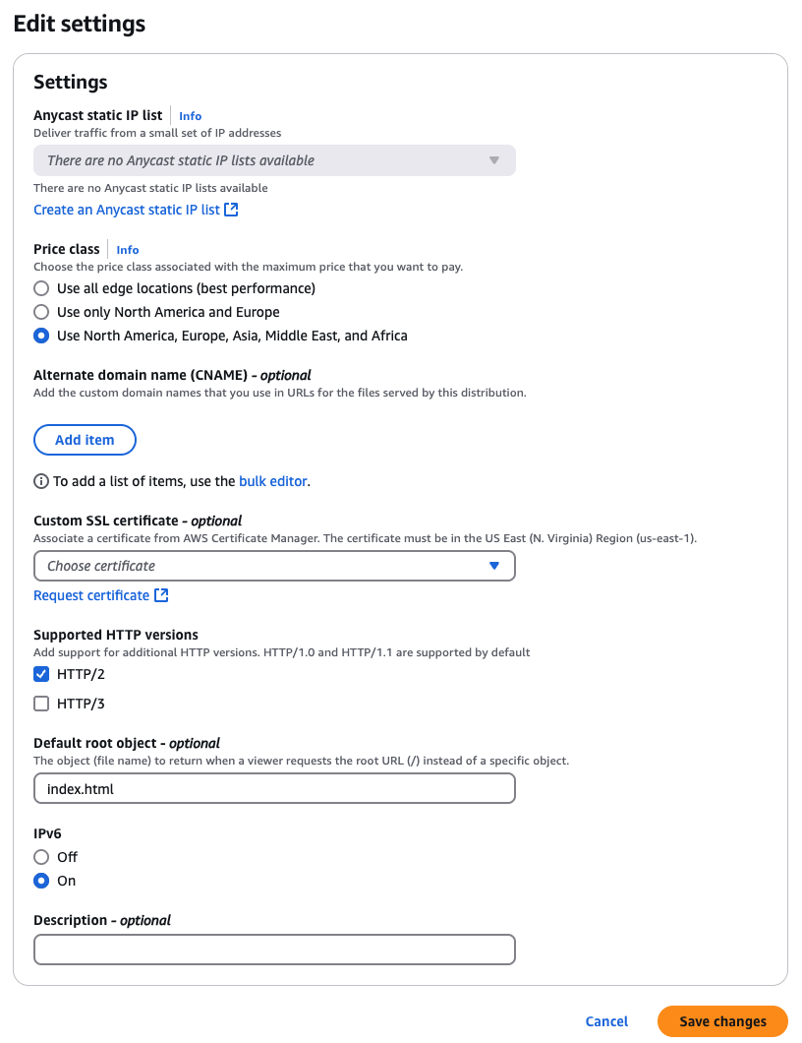802x1043 pixels.
Task: Click the info circle icon near bulk editor
Action: coord(41,481)
